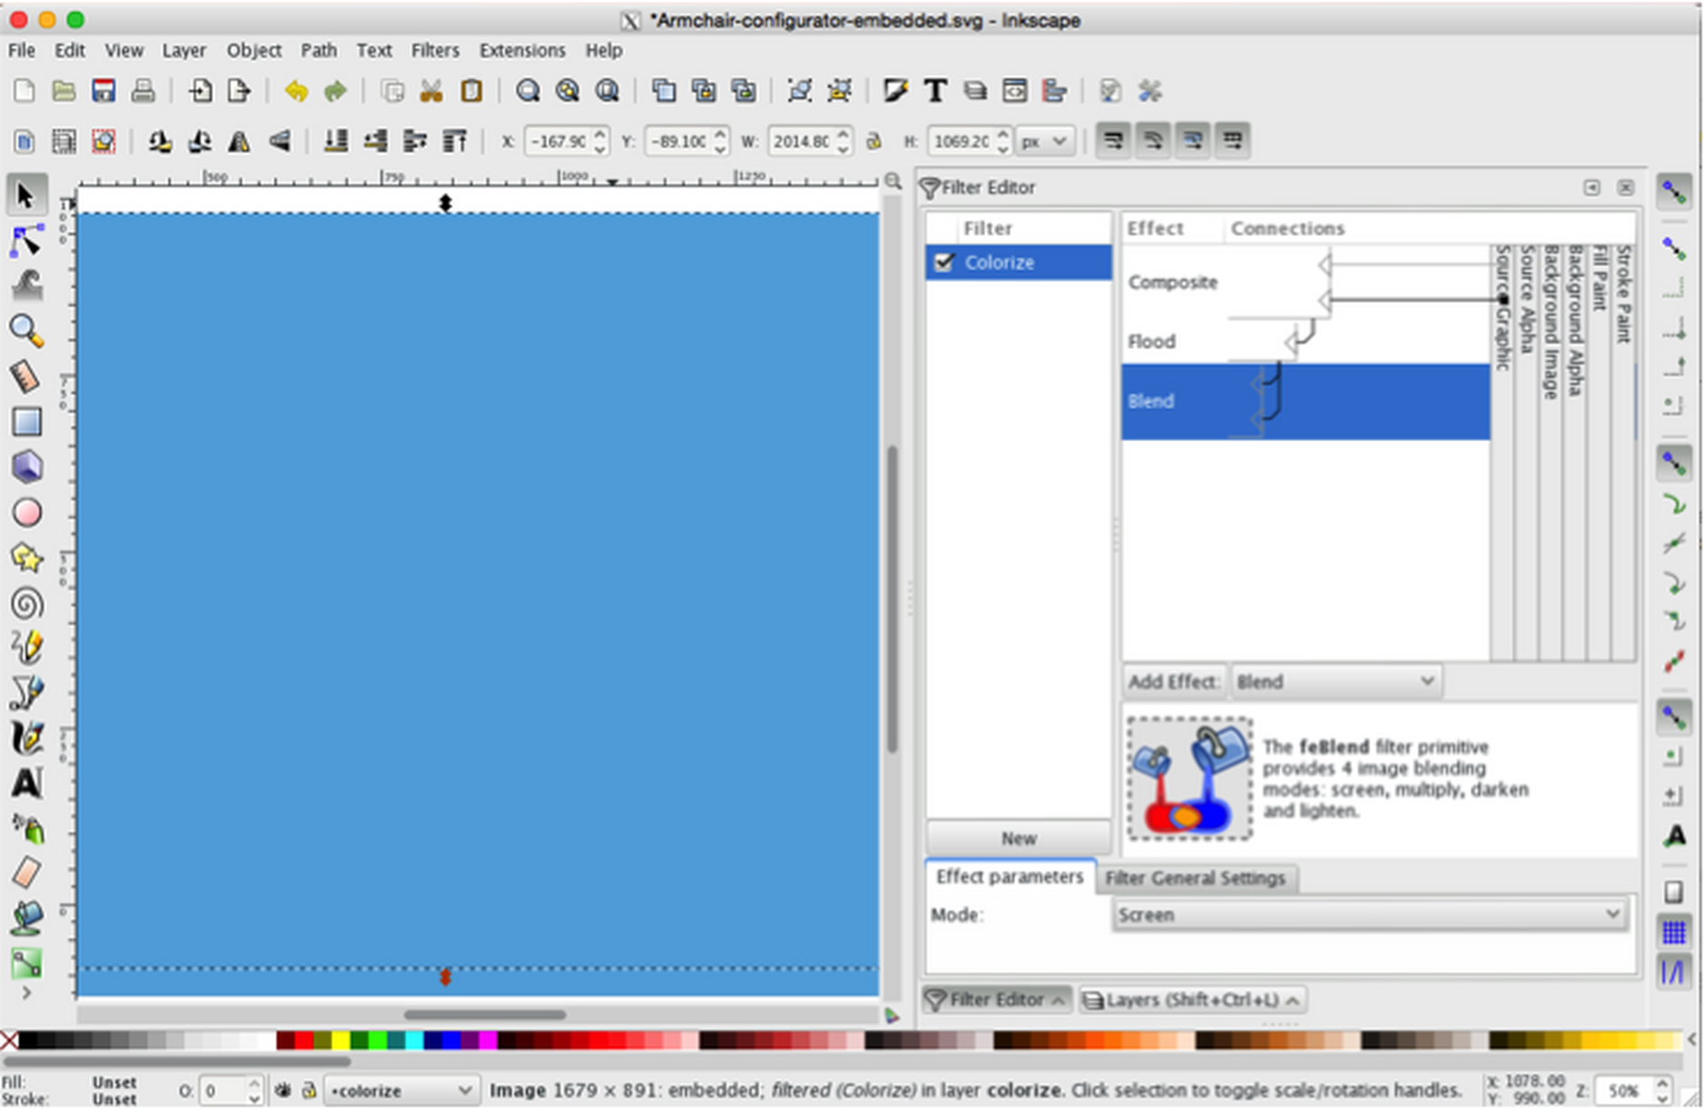Open a file with folder icon
This screenshot has width=1704, height=1109.
pyautogui.click(x=63, y=91)
